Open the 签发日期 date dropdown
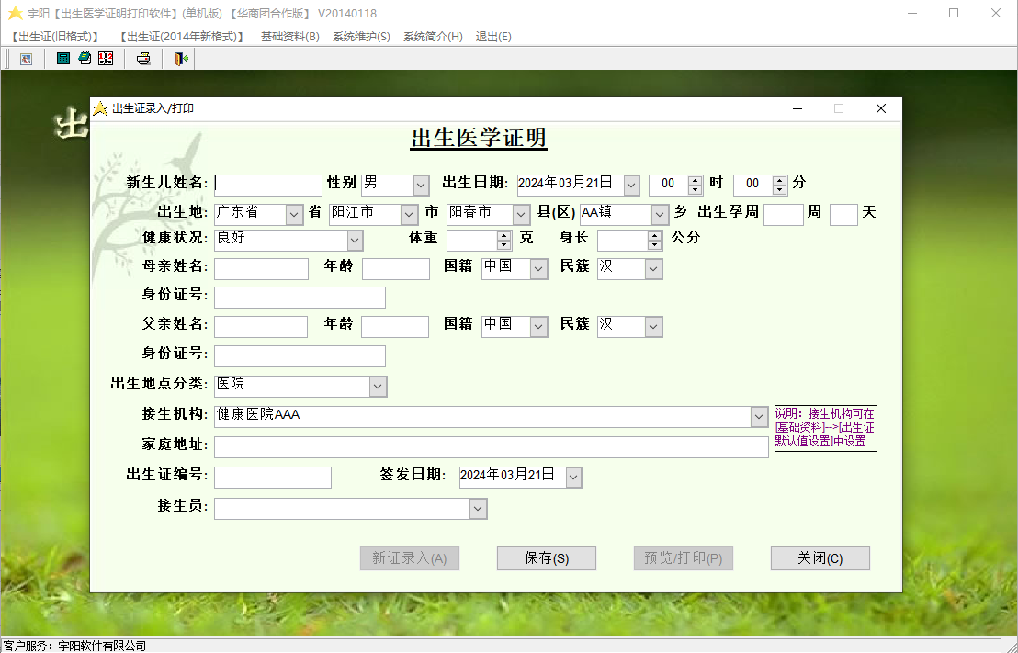Image resolution: width=1018 pixels, height=653 pixels. [x=573, y=477]
